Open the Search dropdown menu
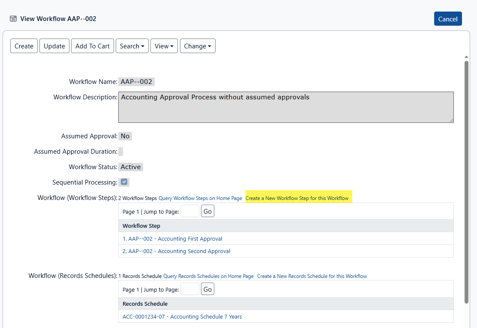 (132, 46)
